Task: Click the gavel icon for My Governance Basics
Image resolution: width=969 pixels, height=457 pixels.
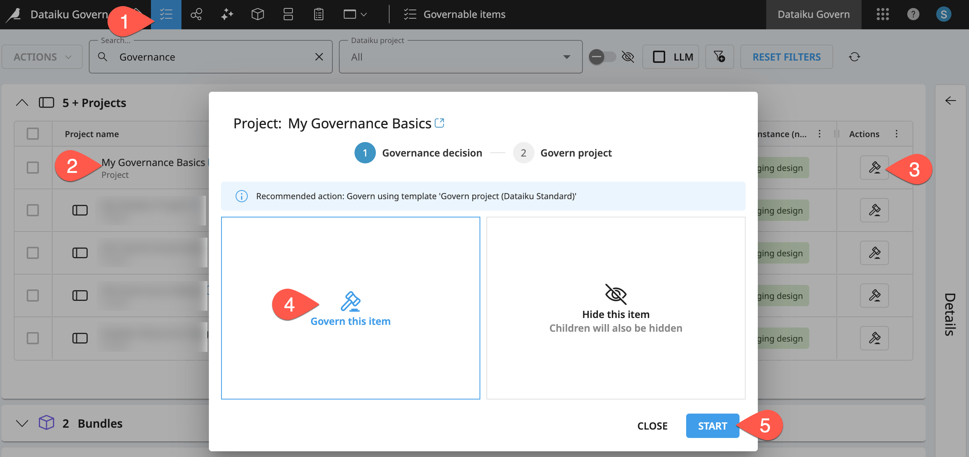Action: pyautogui.click(x=874, y=168)
